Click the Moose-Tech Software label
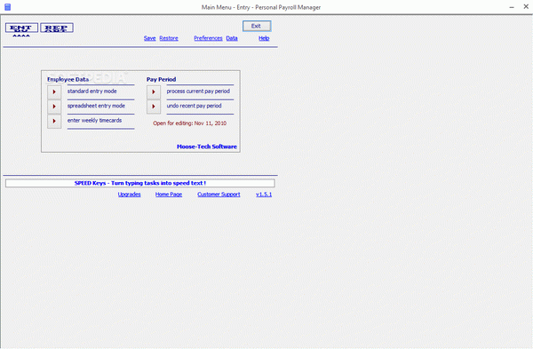 click(x=207, y=147)
